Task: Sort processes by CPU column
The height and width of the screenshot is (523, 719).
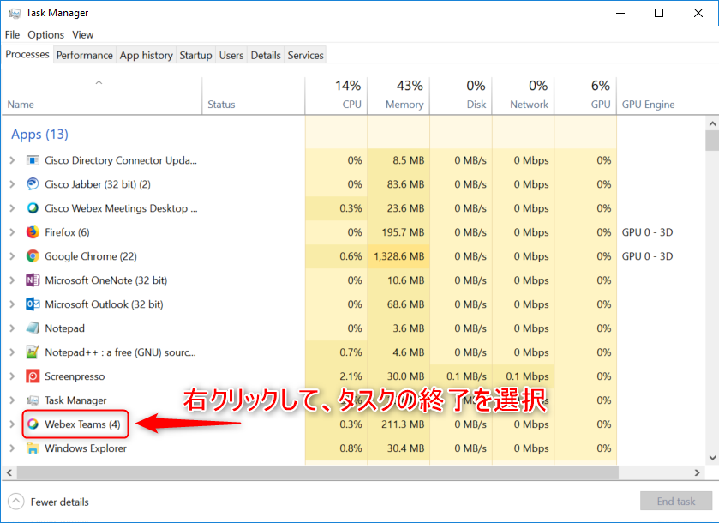Action: [336, 95]
